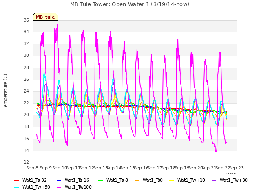Click the 12 y-axis tick label

coord(26,162)
